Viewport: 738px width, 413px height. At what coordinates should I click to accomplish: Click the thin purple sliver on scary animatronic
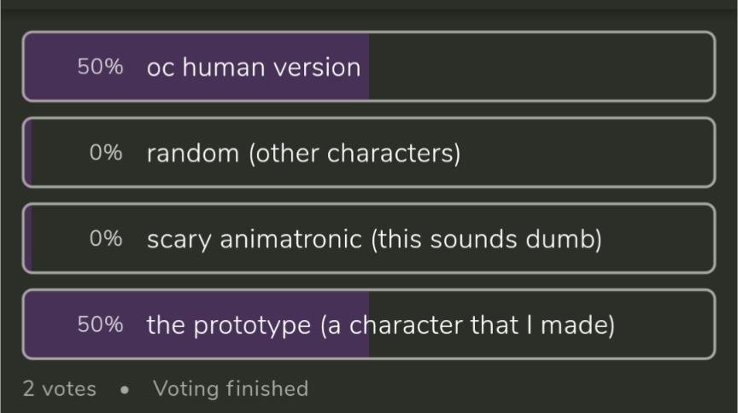tap(28, 238)
